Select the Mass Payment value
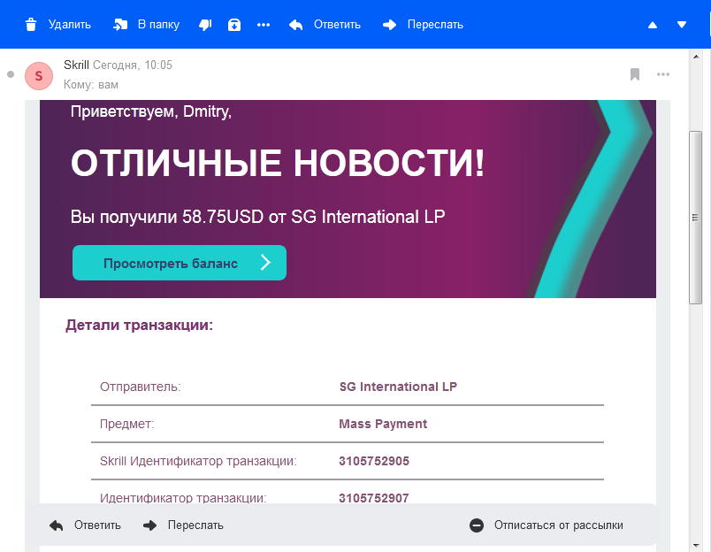711x552 pixels. (383, 424)
